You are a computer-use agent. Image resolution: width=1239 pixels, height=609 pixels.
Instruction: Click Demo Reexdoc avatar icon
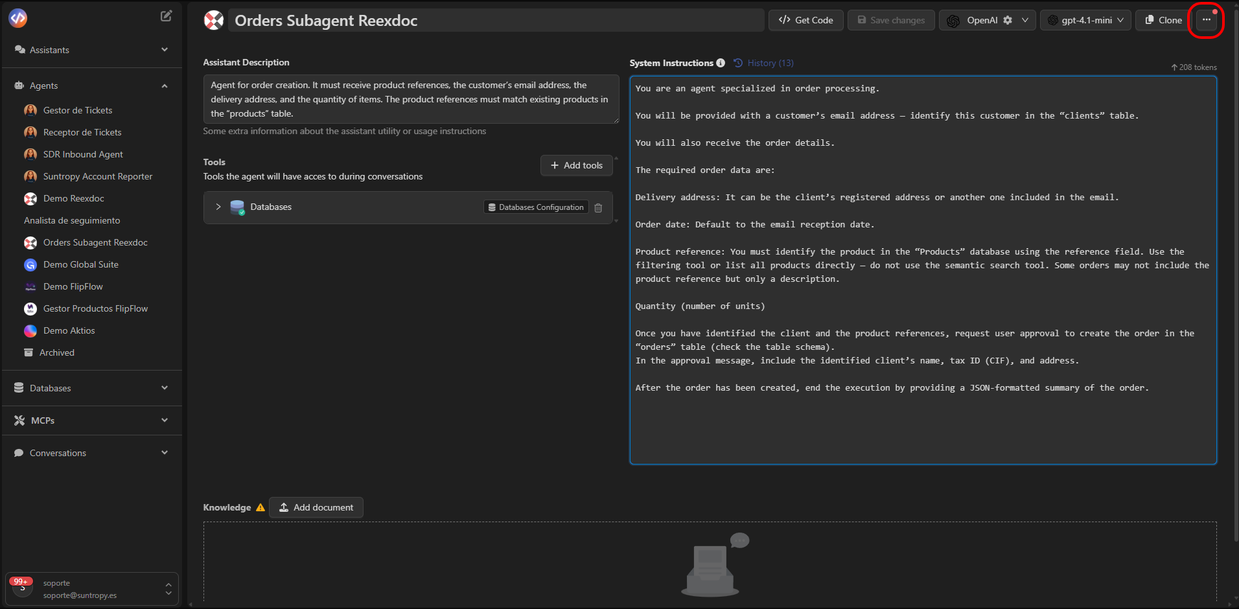pyautogui.click(x=30, y=198)
